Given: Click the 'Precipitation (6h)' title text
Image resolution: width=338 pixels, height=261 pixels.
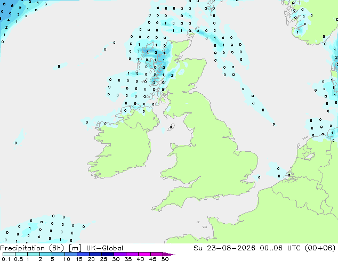Looking at the screenshot, I should tap(32, 248).
